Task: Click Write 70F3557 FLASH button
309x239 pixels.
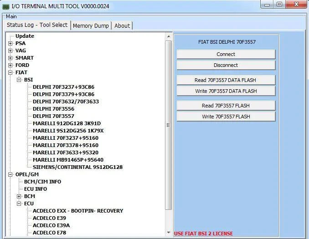Action: coord(226,117)
